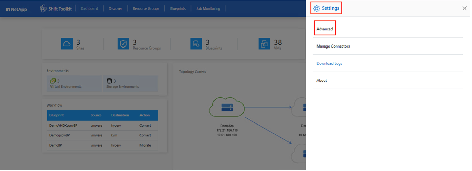Image resolution: width=472 pixels, height=171 pixels.
Task: Click the Resource Groups shield icon
Action: (x=124, y=44)
